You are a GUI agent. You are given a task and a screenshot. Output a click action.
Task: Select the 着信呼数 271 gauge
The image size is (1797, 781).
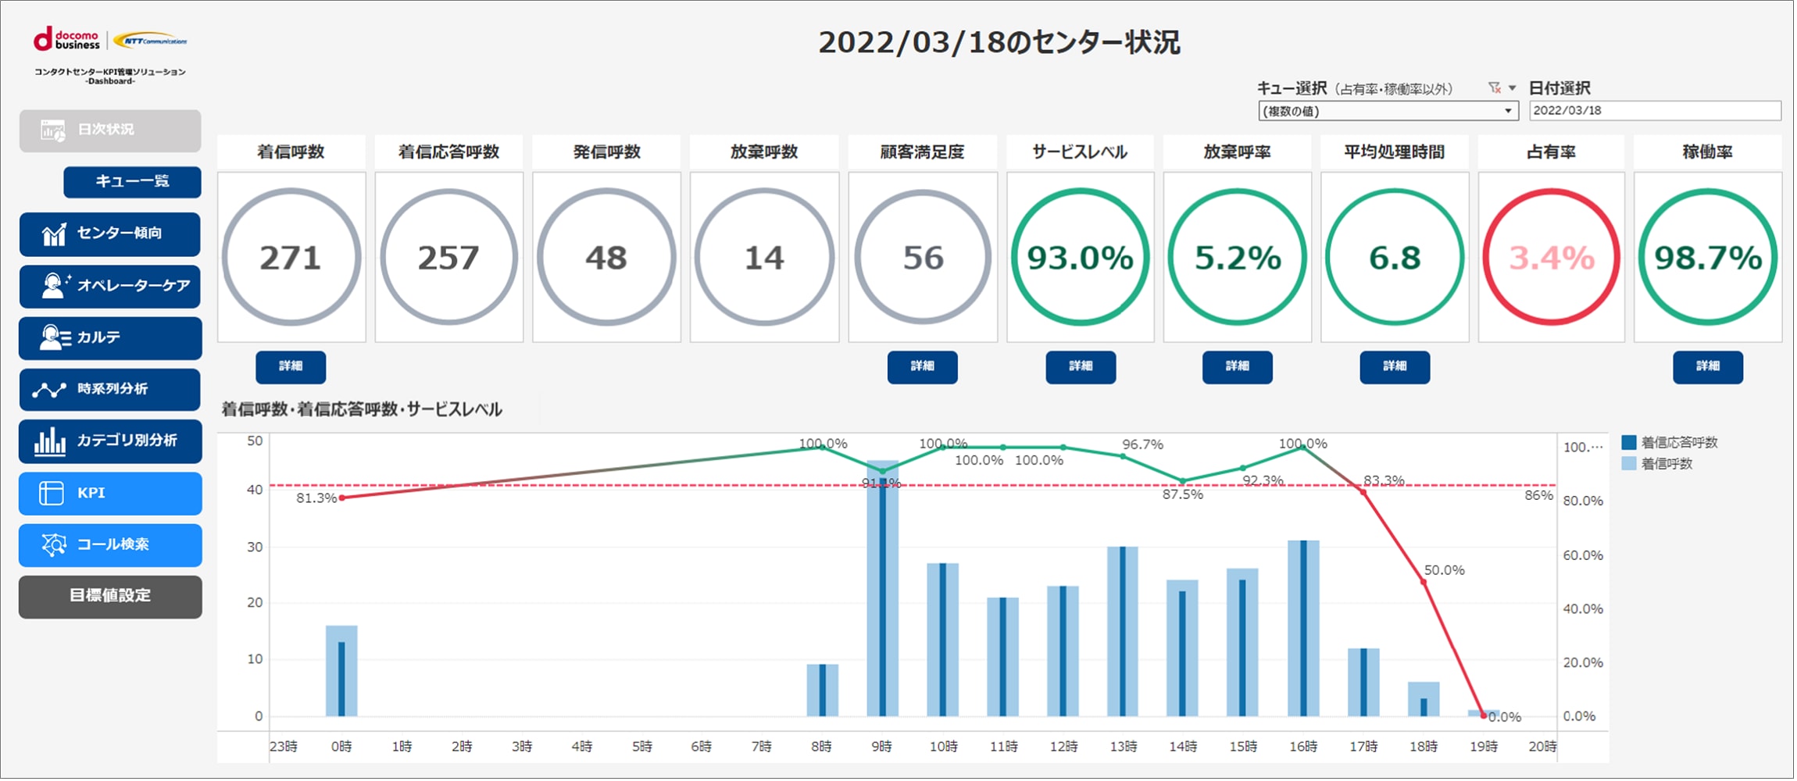[x=291, y=257]
